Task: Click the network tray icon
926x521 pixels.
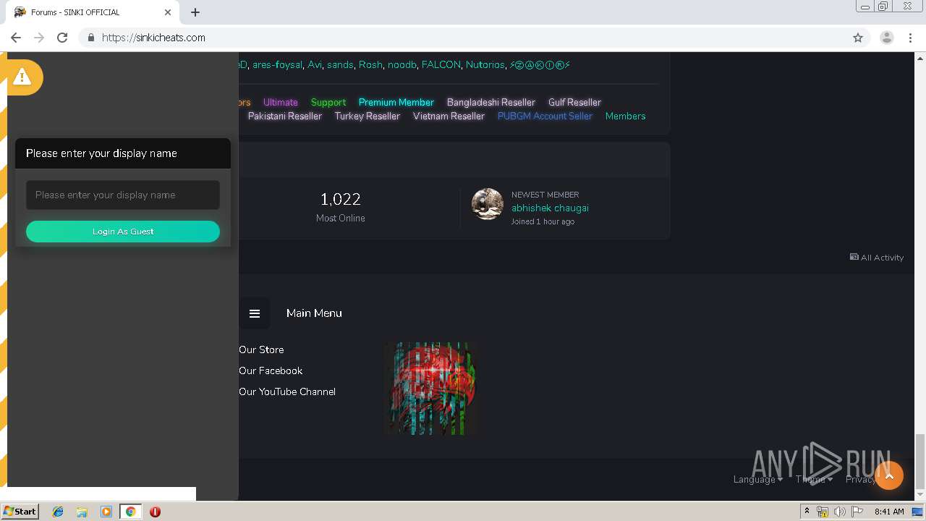Action: (823, 512)
